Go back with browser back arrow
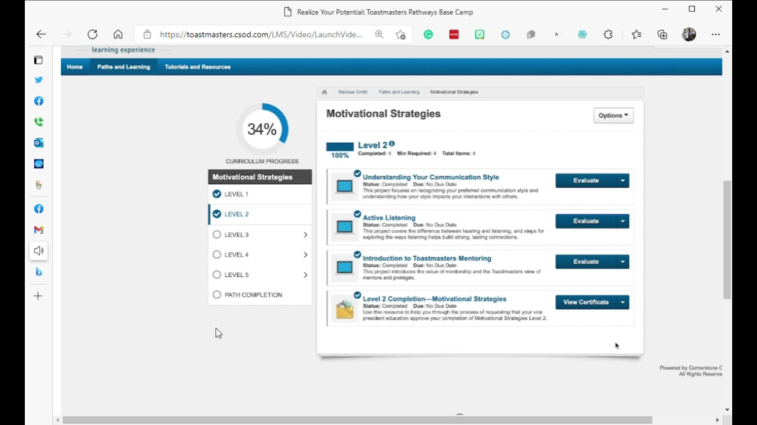757x425 pixels. (x=41, y=34)
